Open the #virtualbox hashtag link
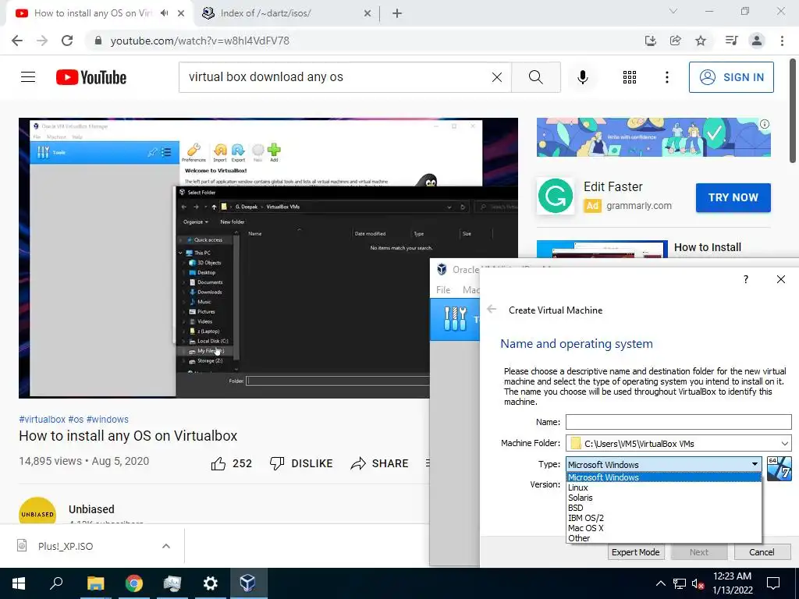This screenshot has height=599, width=799. point(42,419)
